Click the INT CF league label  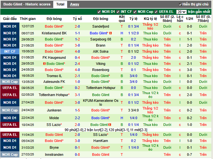coord(10,51)
